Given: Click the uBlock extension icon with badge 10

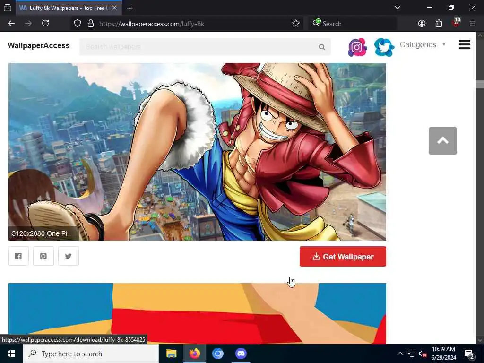Looking at the screenshot, I should coord(456,23).
